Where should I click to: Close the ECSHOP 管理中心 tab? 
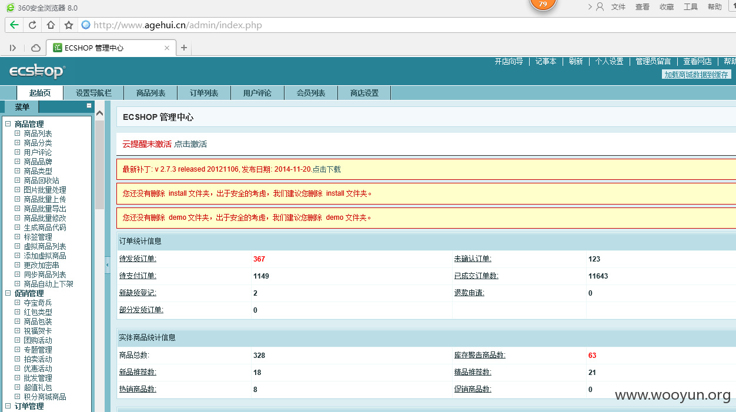pyautogui.click(x=167, y=48)
